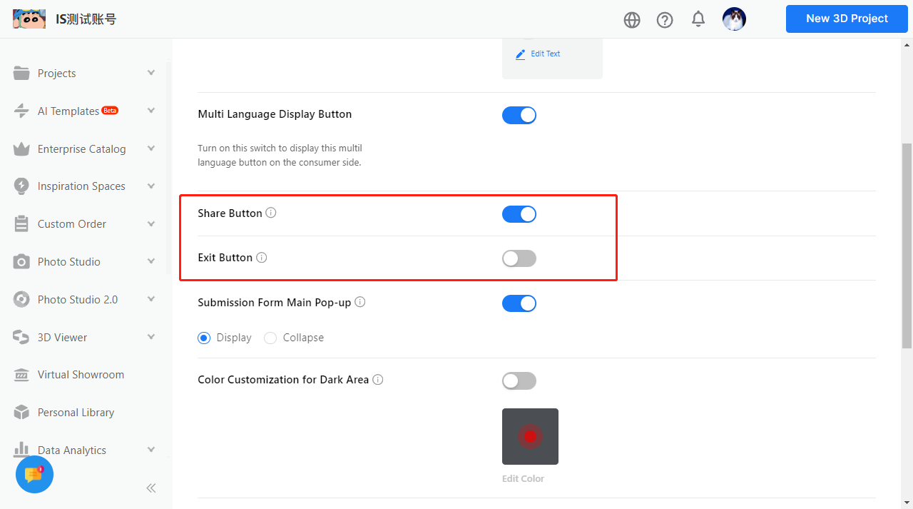Open the notifications bell
Image resolution: width=913 pixels, height=509 pixels.
tap(698, 19)
